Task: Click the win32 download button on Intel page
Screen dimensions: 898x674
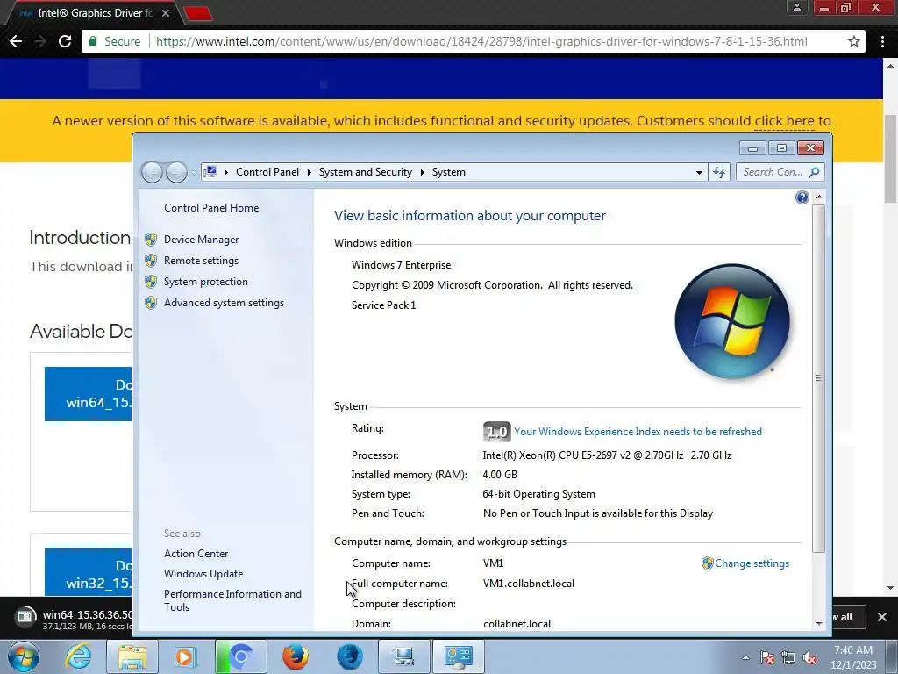Action: click(x=89, y=572)
